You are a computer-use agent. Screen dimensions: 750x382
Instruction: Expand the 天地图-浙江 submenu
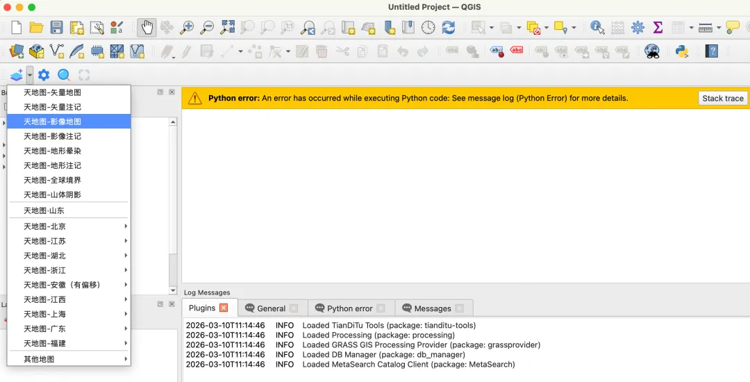69,270
